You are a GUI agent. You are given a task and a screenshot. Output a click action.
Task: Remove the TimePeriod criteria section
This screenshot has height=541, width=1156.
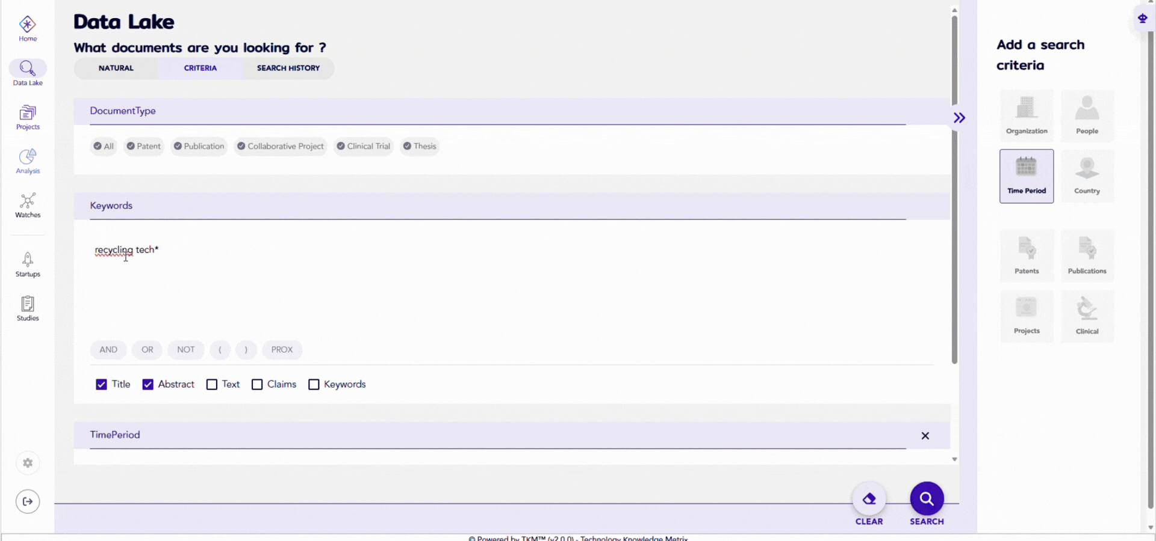[925, 436]
